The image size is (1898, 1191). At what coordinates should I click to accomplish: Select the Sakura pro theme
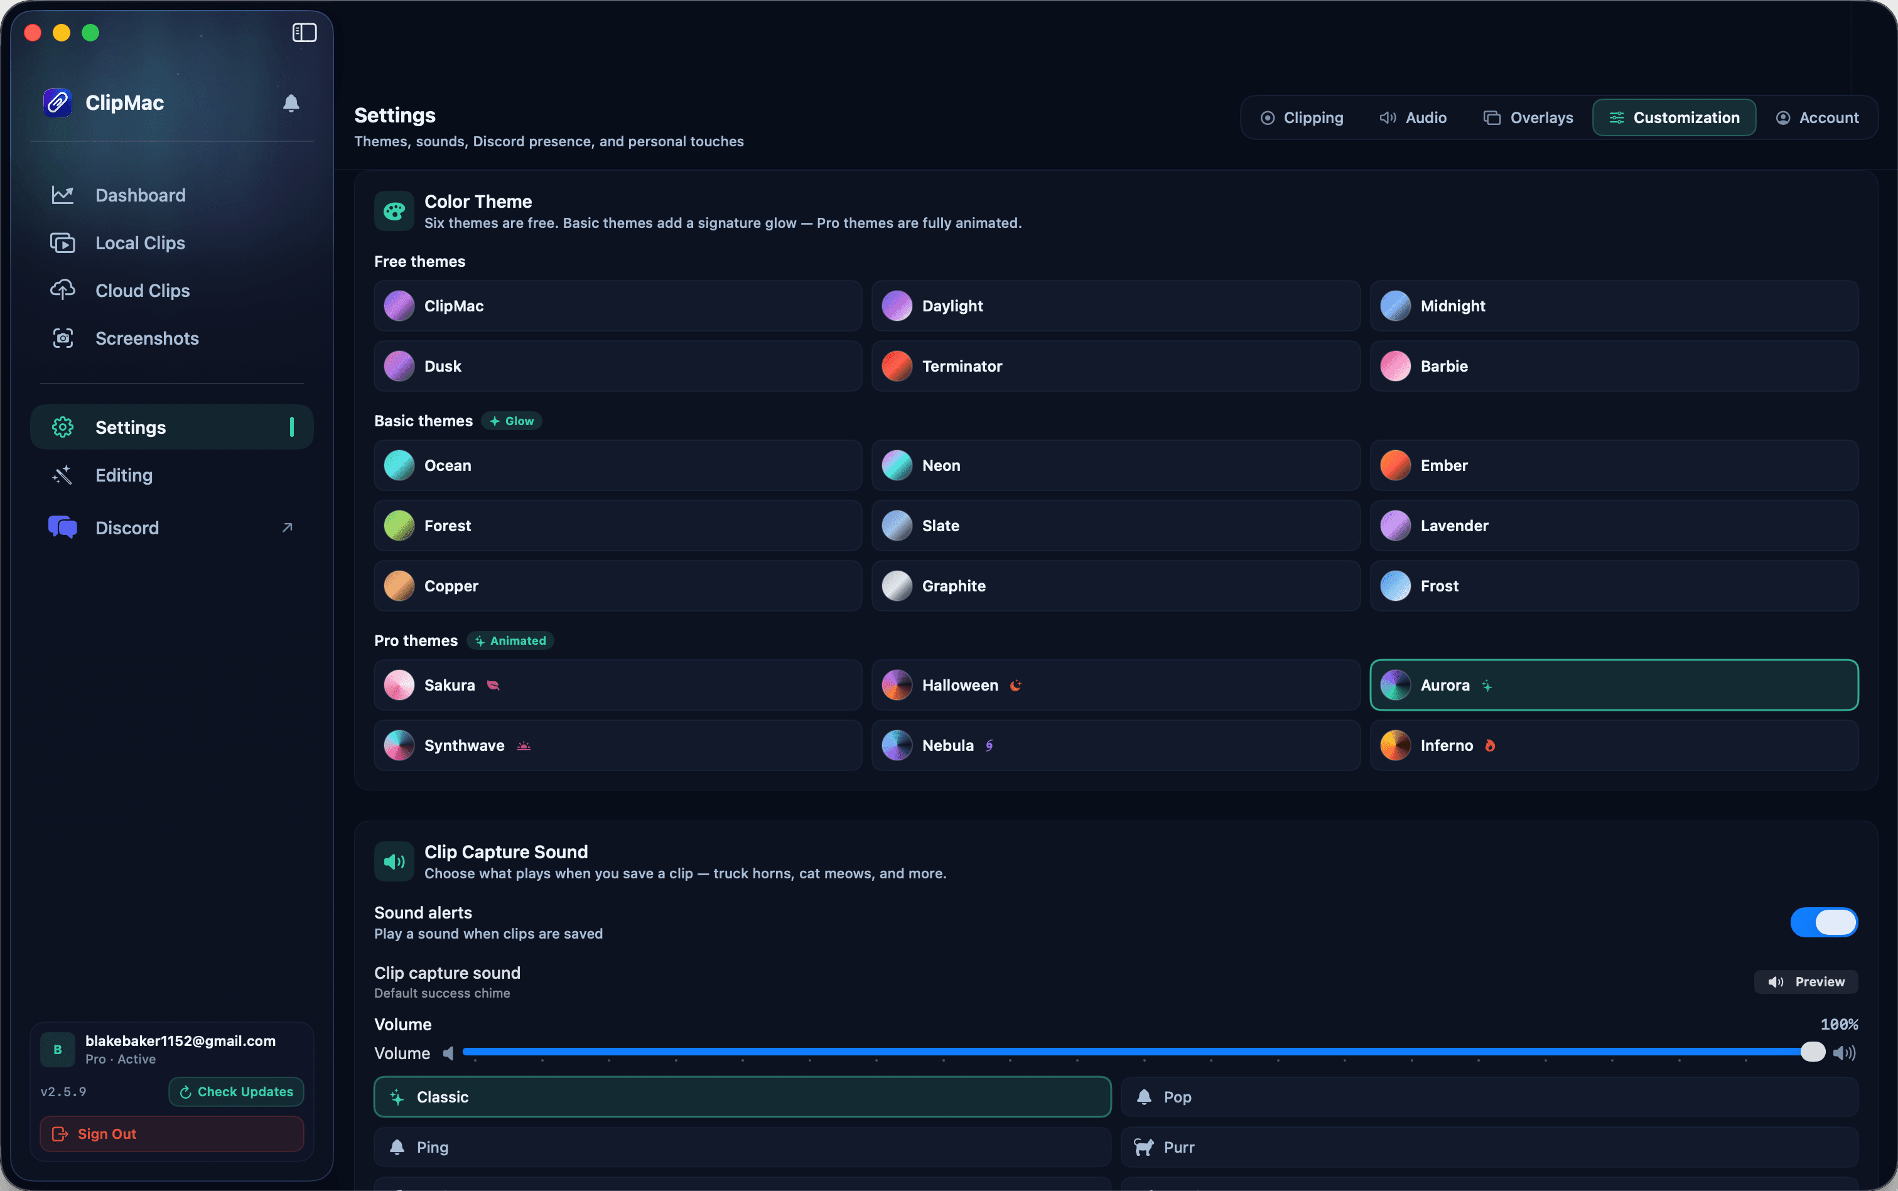[x=617, y=686]
